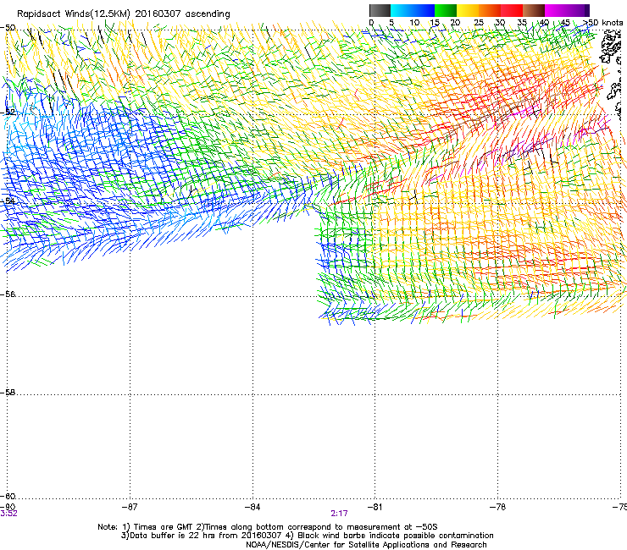The width and height of the screenshot is (627, 550).
Task: Click the cyan 5-10 knots legend swatch
Action: coord(402,10)
